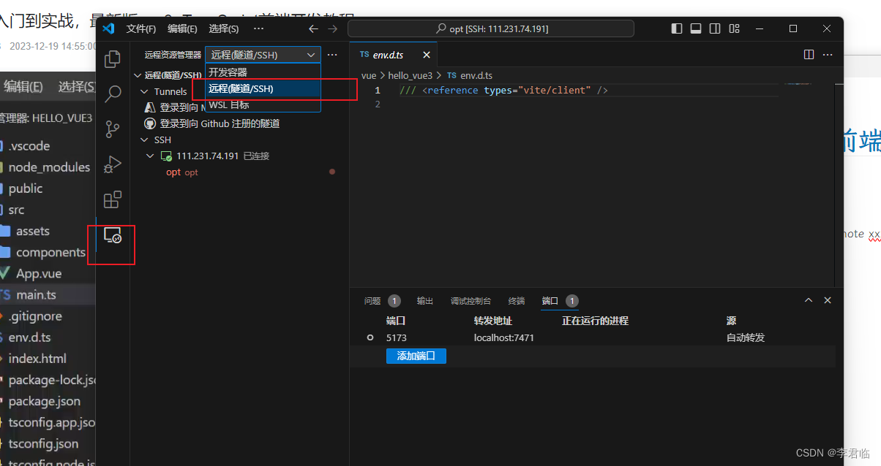
Task: Choose WSL 目标 from the dropdown list
Action: [263, 104]
